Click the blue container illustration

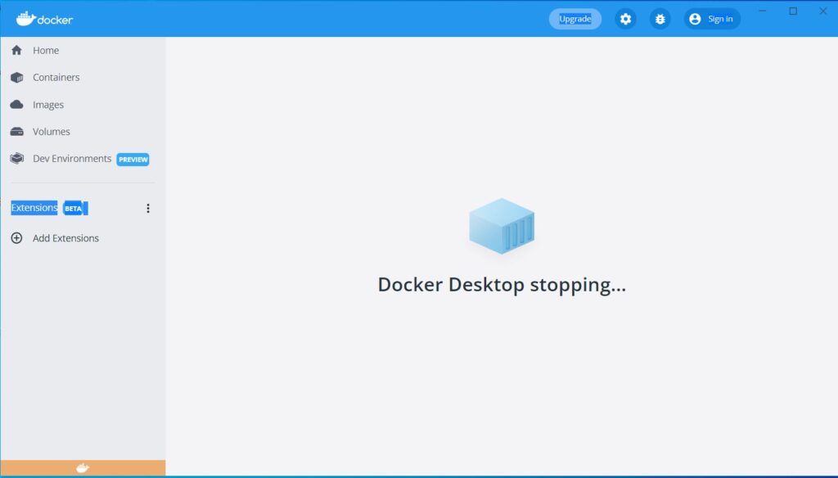tap(502, 226)
